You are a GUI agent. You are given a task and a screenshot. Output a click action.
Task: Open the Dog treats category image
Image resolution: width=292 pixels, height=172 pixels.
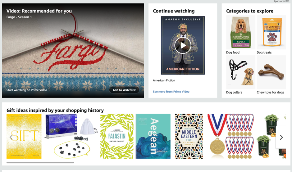click(x=271, y=32)
